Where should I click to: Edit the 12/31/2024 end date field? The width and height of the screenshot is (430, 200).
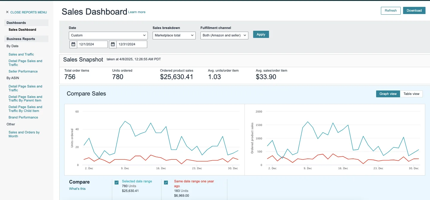tap(132, 44)
